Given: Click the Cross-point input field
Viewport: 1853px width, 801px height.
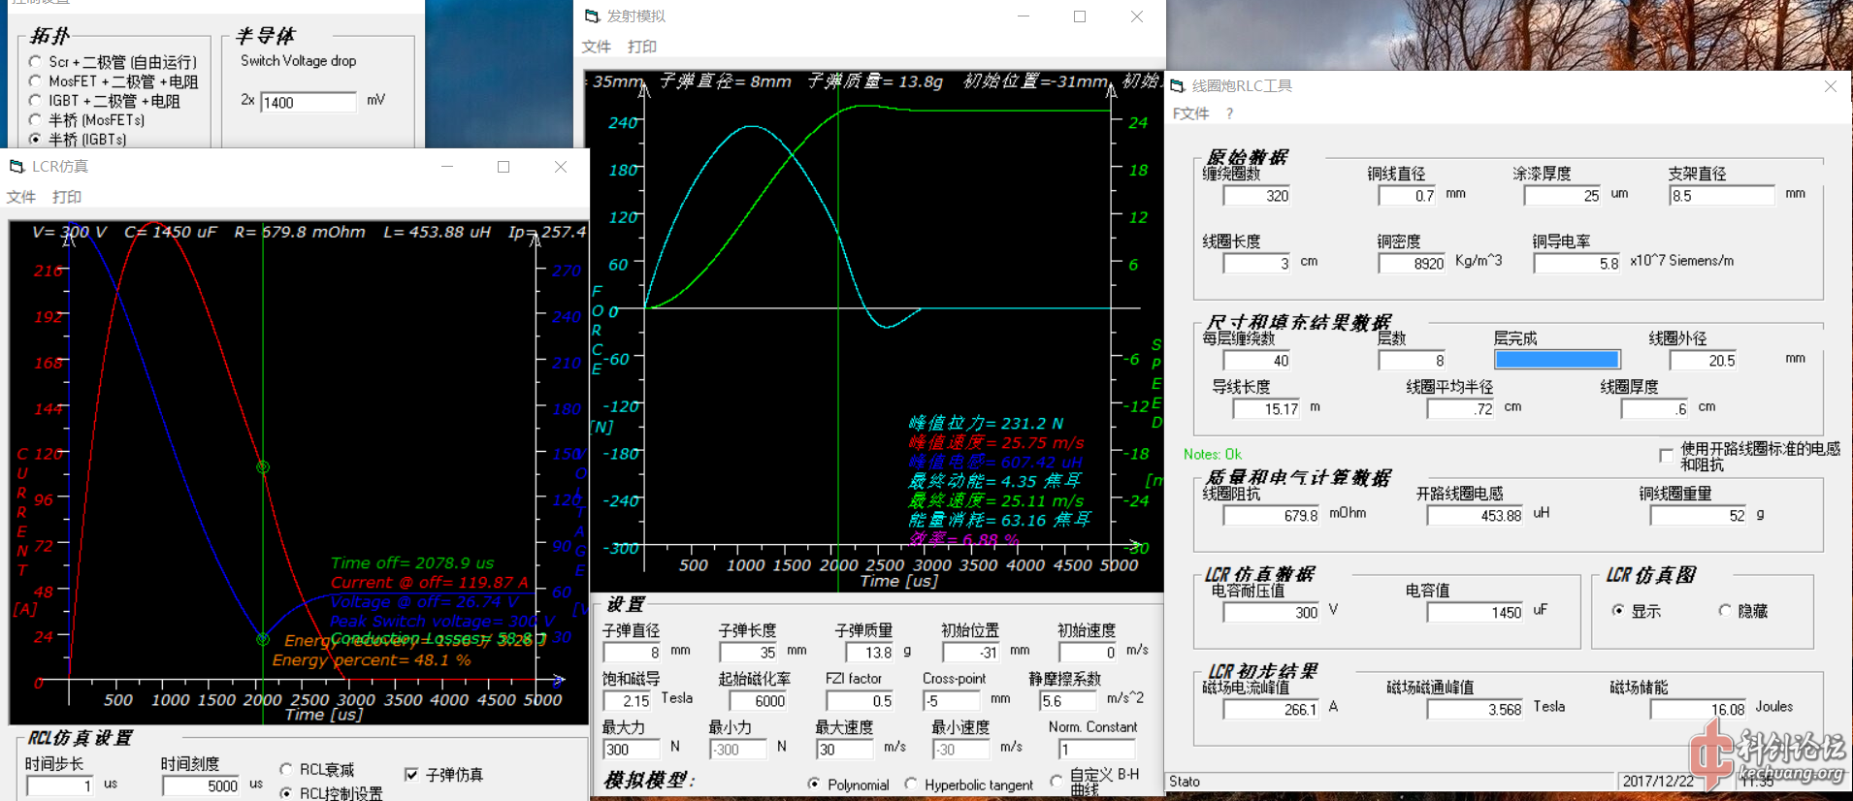Looking at the screenshot, I should [x=952, y=700].
